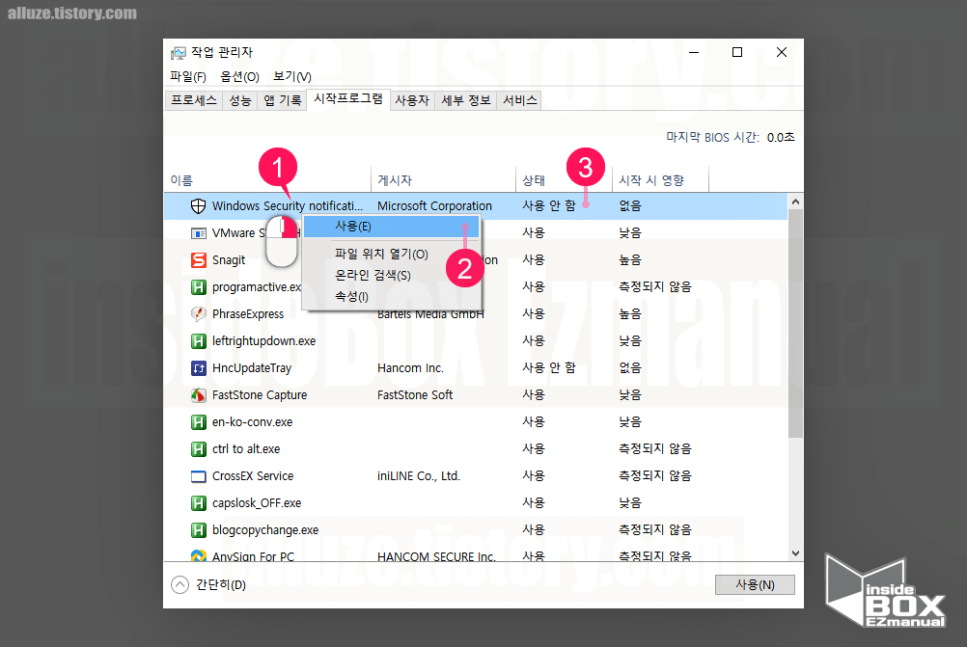The image size is (967, 647).
Task: Click the HncUpdateTray icon
Action: [198, 368]
